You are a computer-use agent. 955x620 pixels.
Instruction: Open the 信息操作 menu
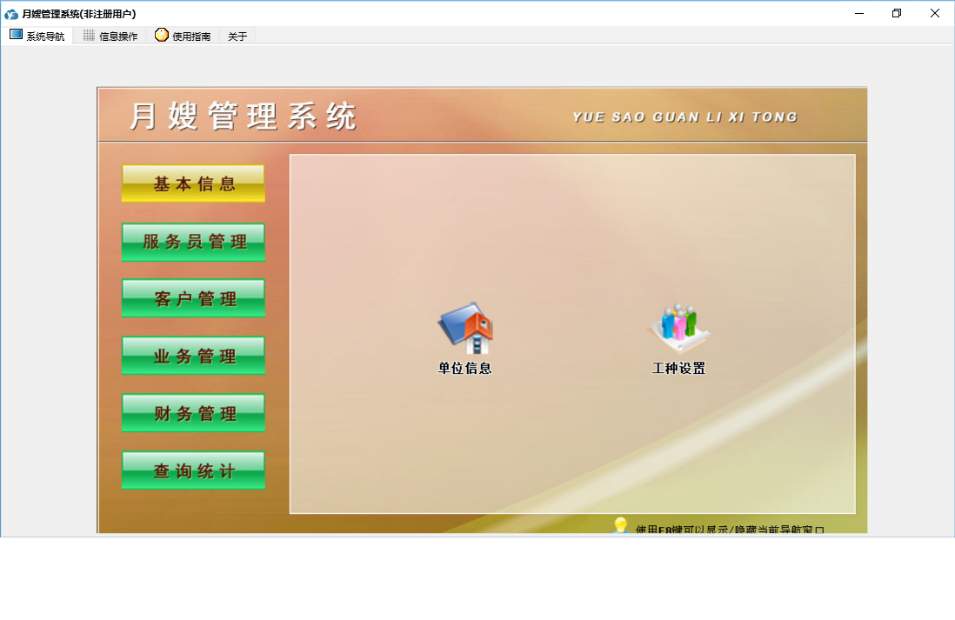click(x=110, y=36)
